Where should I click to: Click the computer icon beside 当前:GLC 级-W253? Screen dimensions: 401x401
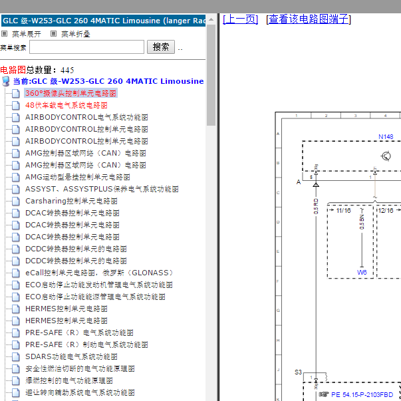point(5,81)
